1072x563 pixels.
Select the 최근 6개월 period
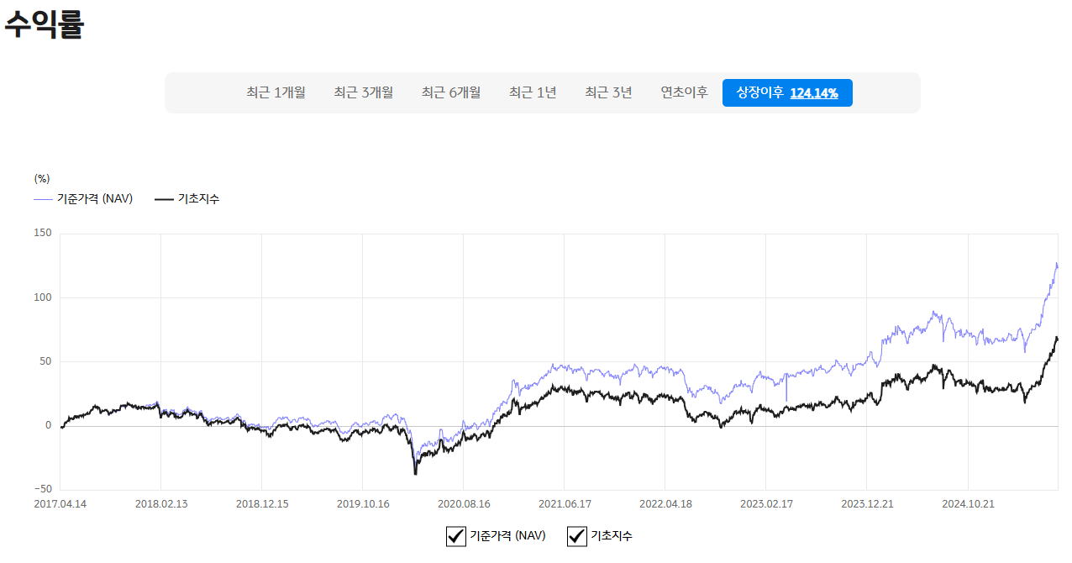pos(450,92)
